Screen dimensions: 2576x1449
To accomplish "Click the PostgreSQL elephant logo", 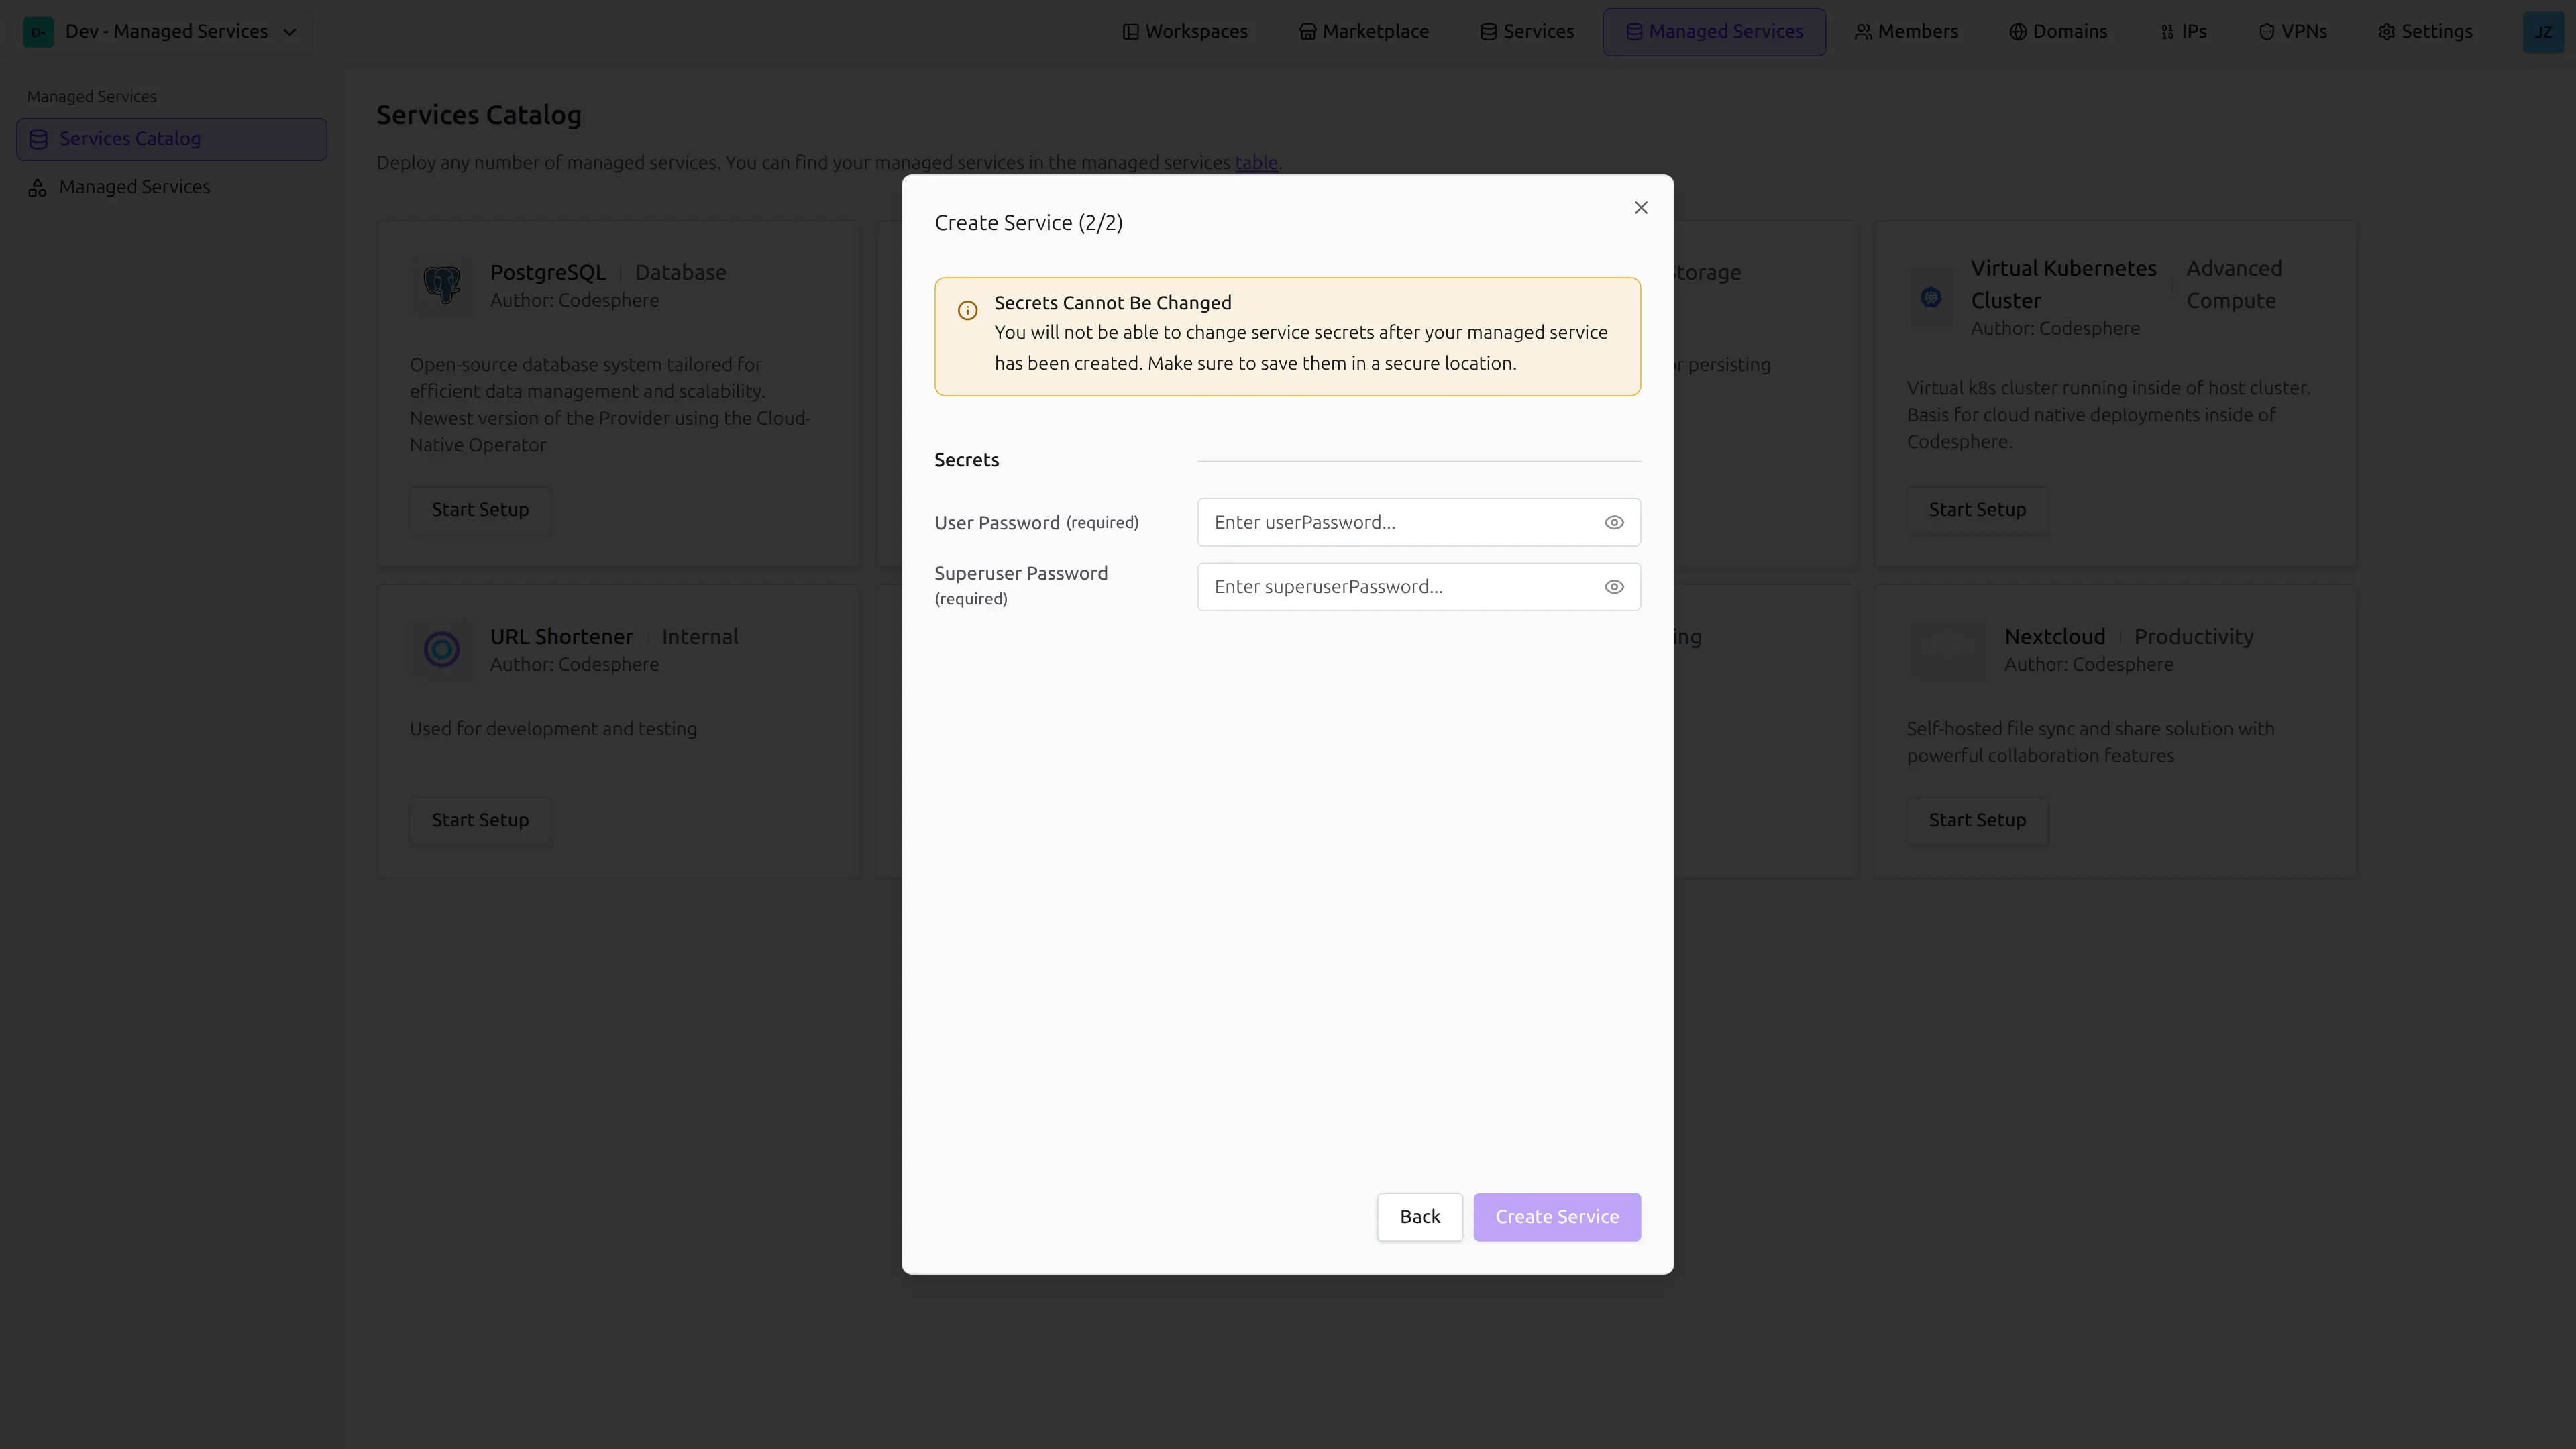I will coord(441,284).
